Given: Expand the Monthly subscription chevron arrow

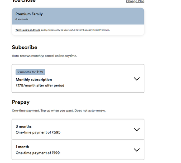Looking at the screenshot, I should [137, 79].
